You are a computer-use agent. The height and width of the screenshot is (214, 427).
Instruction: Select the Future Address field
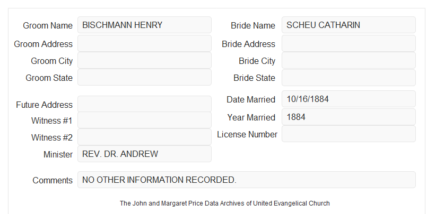[x=144, y=104]
